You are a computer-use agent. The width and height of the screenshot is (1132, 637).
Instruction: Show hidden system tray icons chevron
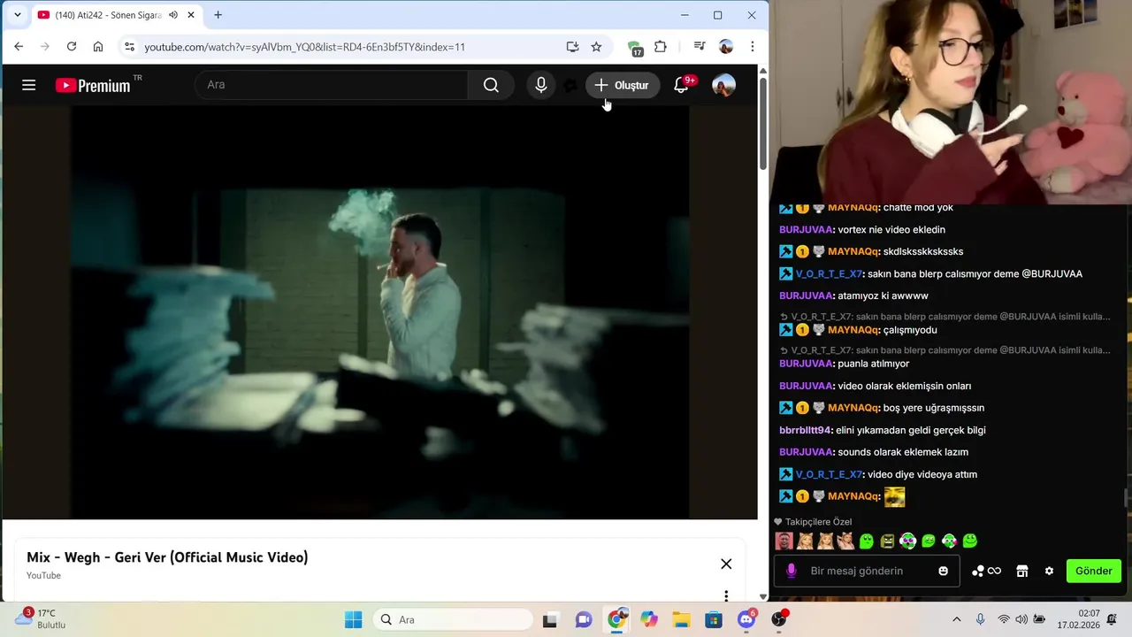[956, 619]
